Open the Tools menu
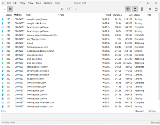 38,3
